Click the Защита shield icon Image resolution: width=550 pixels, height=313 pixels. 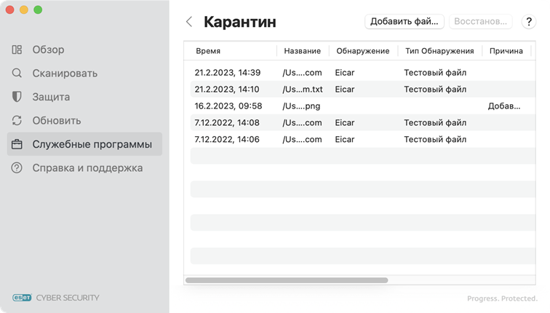pos(17,97)
